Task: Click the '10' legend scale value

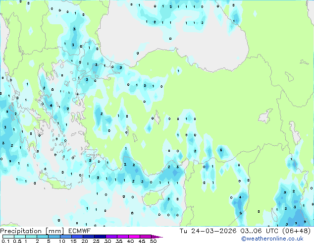Action: pos(62,241)
